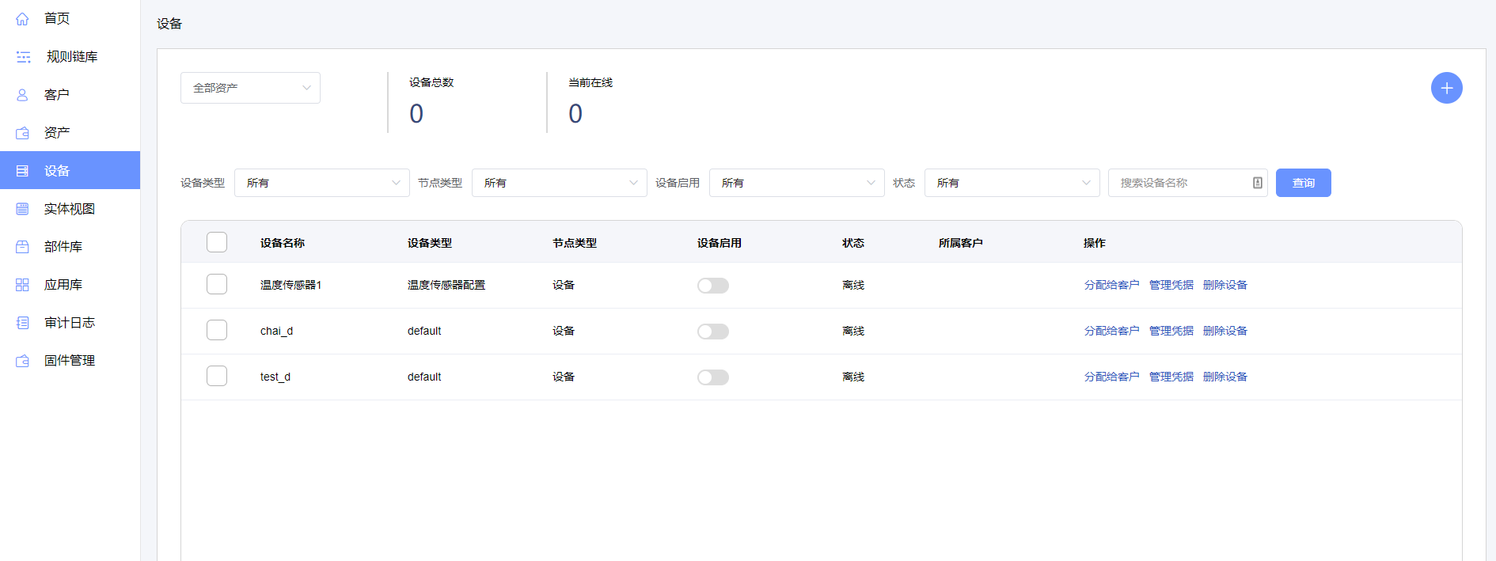The width and height of the screenshot is (1496, 561).
Task: Add a new device with plus button
Action: (x=1446, y=88)
